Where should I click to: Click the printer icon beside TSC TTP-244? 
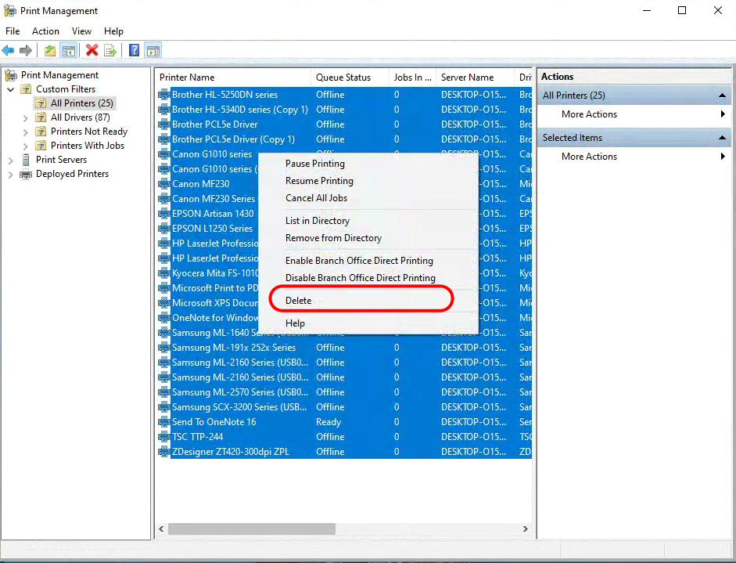163,437
